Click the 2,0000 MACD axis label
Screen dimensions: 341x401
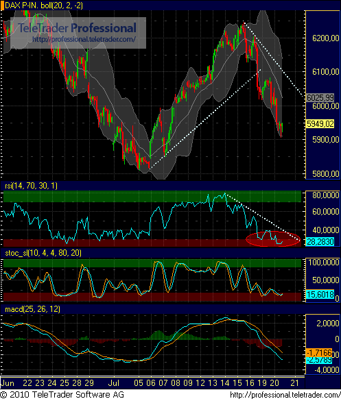pos(328,324)
